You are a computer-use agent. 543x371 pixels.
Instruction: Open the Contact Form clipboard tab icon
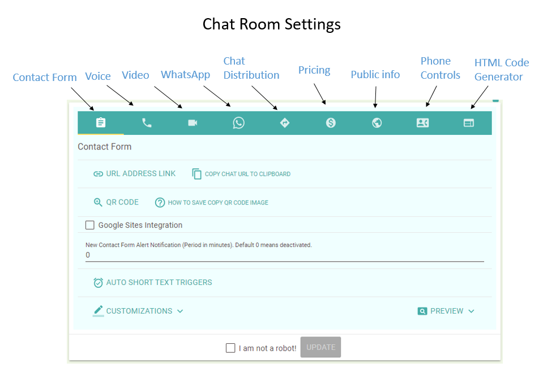tap(101, 122)
